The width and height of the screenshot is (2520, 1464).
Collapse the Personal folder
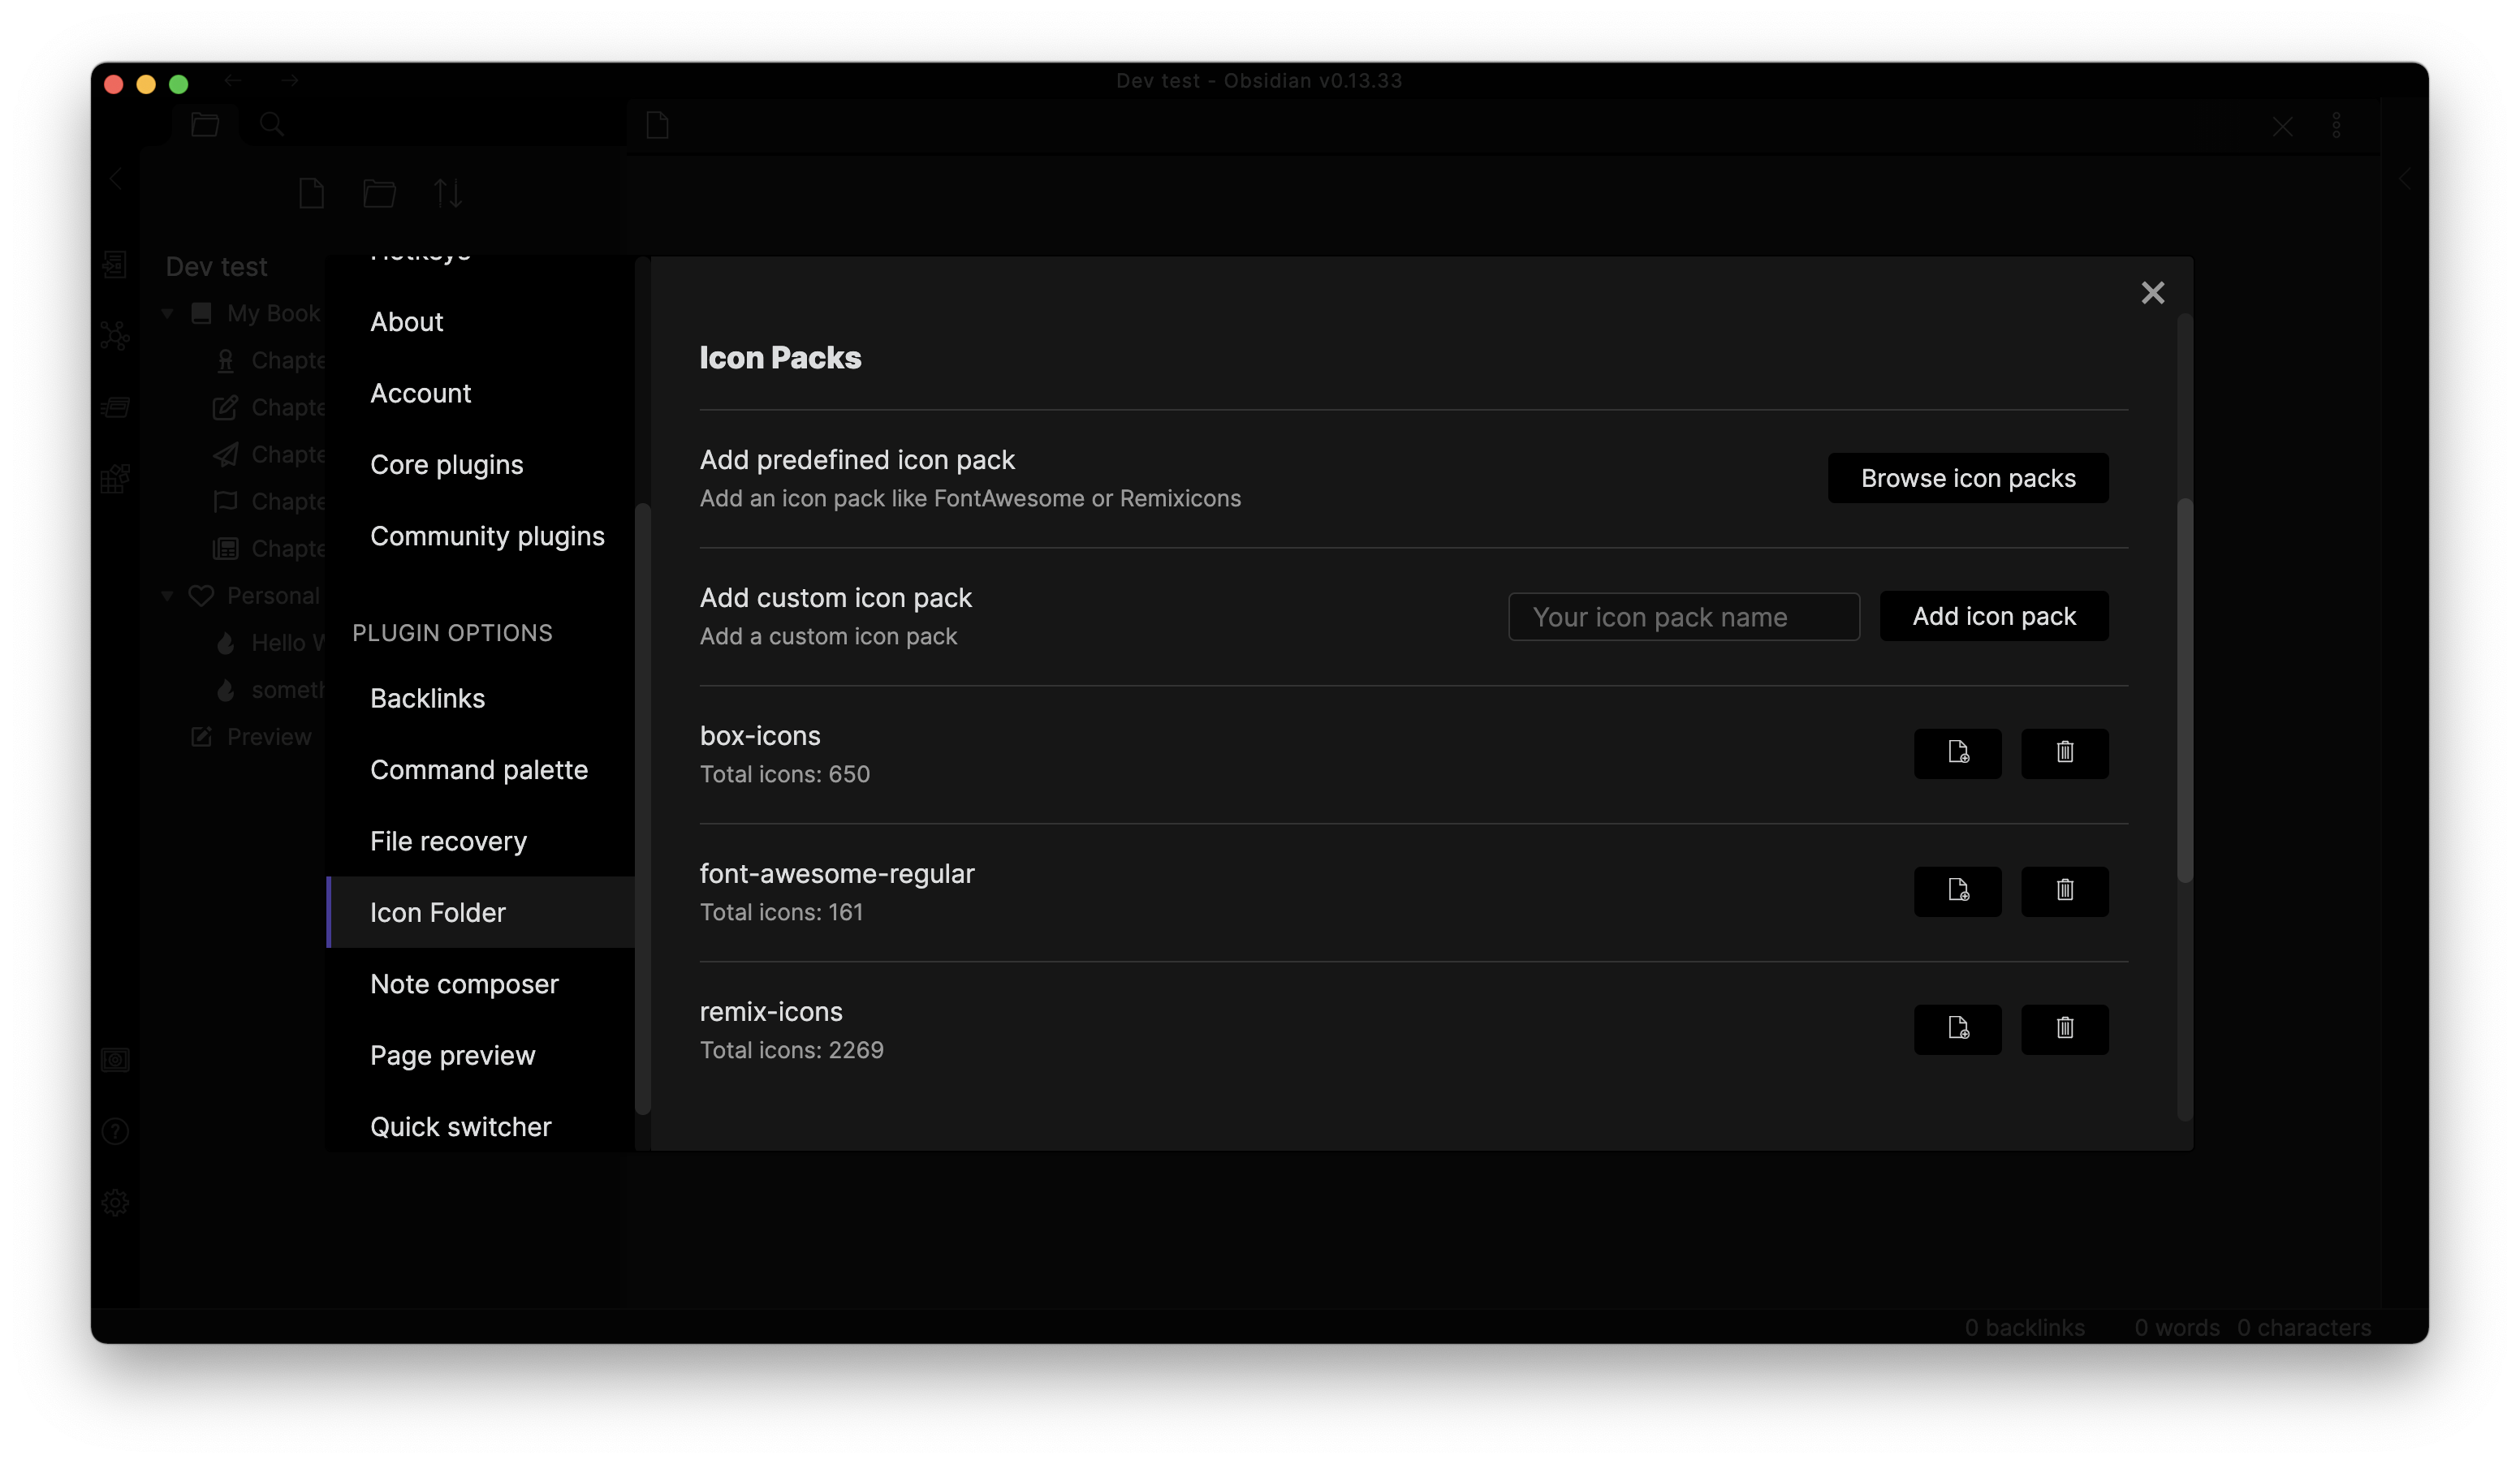168,596
